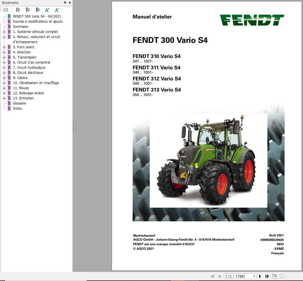Open the page number dropdown arrow
Image resolution: width=303 pixels, height=281 pixels.
click(254, 276)
